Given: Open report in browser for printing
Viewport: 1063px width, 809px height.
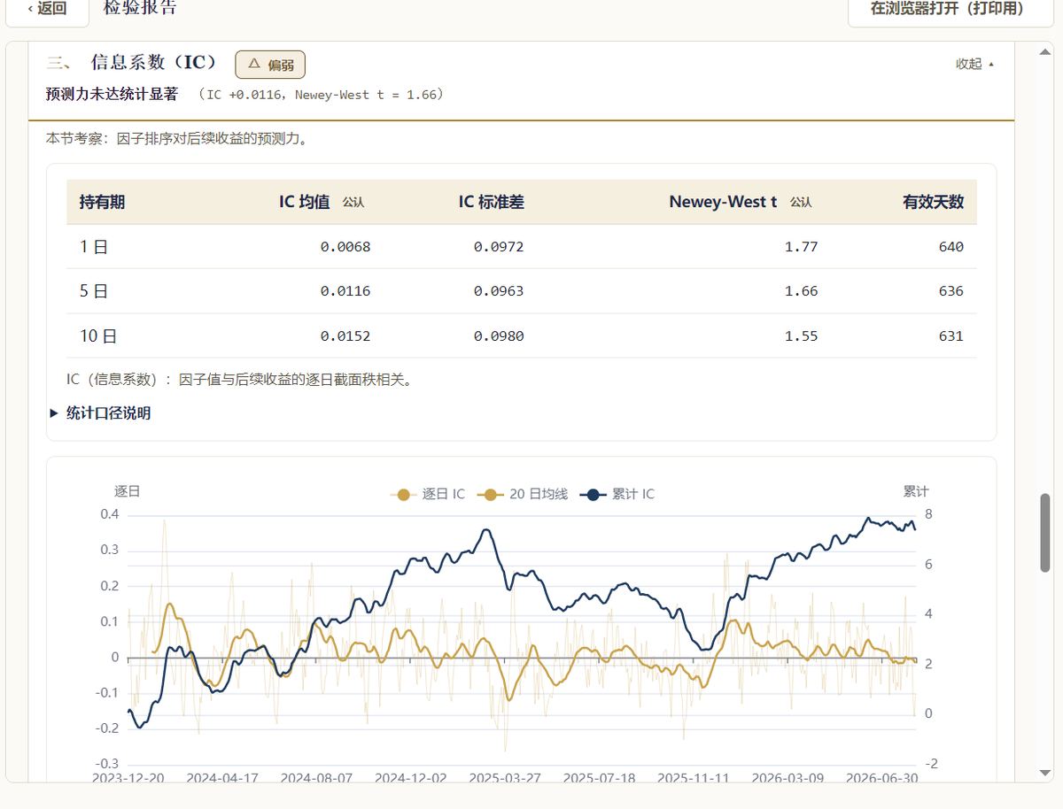Looking at the screenshot, I should (x=950, y=9).
